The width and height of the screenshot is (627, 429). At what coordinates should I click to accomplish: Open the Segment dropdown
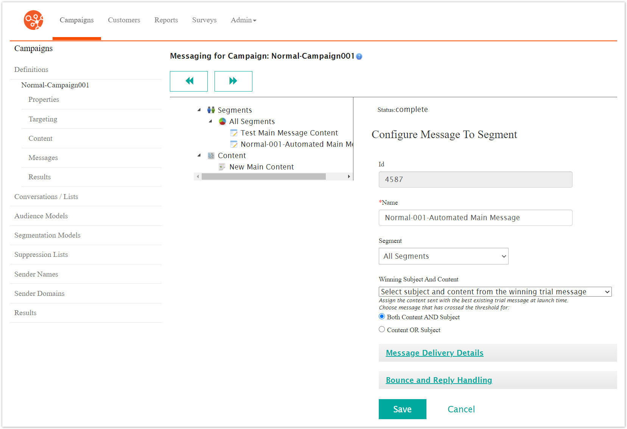click(x=443, y=256)
